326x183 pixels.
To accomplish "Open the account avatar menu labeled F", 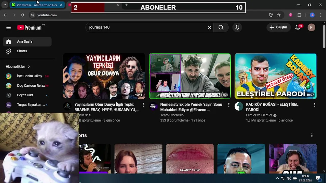I will 311,27.
